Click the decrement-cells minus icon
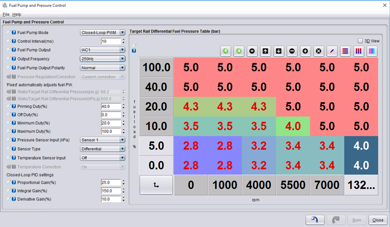Viewport: 390px width, 227px height. pos(292,51)
